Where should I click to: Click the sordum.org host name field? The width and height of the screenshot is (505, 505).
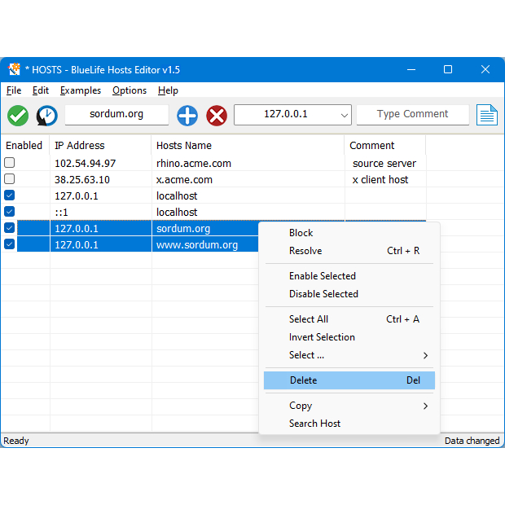pos(116,114)
